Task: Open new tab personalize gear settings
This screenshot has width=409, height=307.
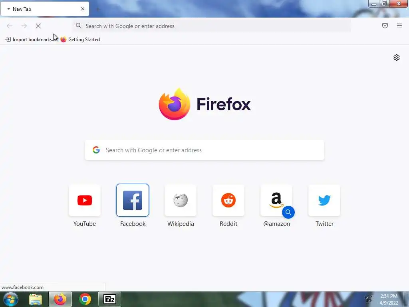Action: point(397,58)
